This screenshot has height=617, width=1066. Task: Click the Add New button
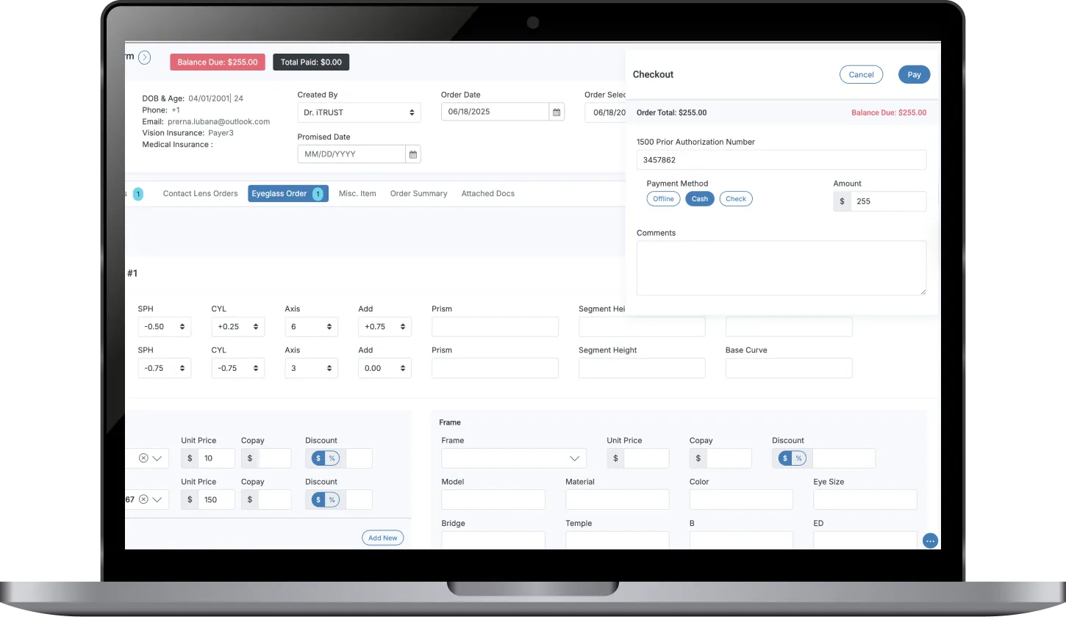click(x=382, y=538)
